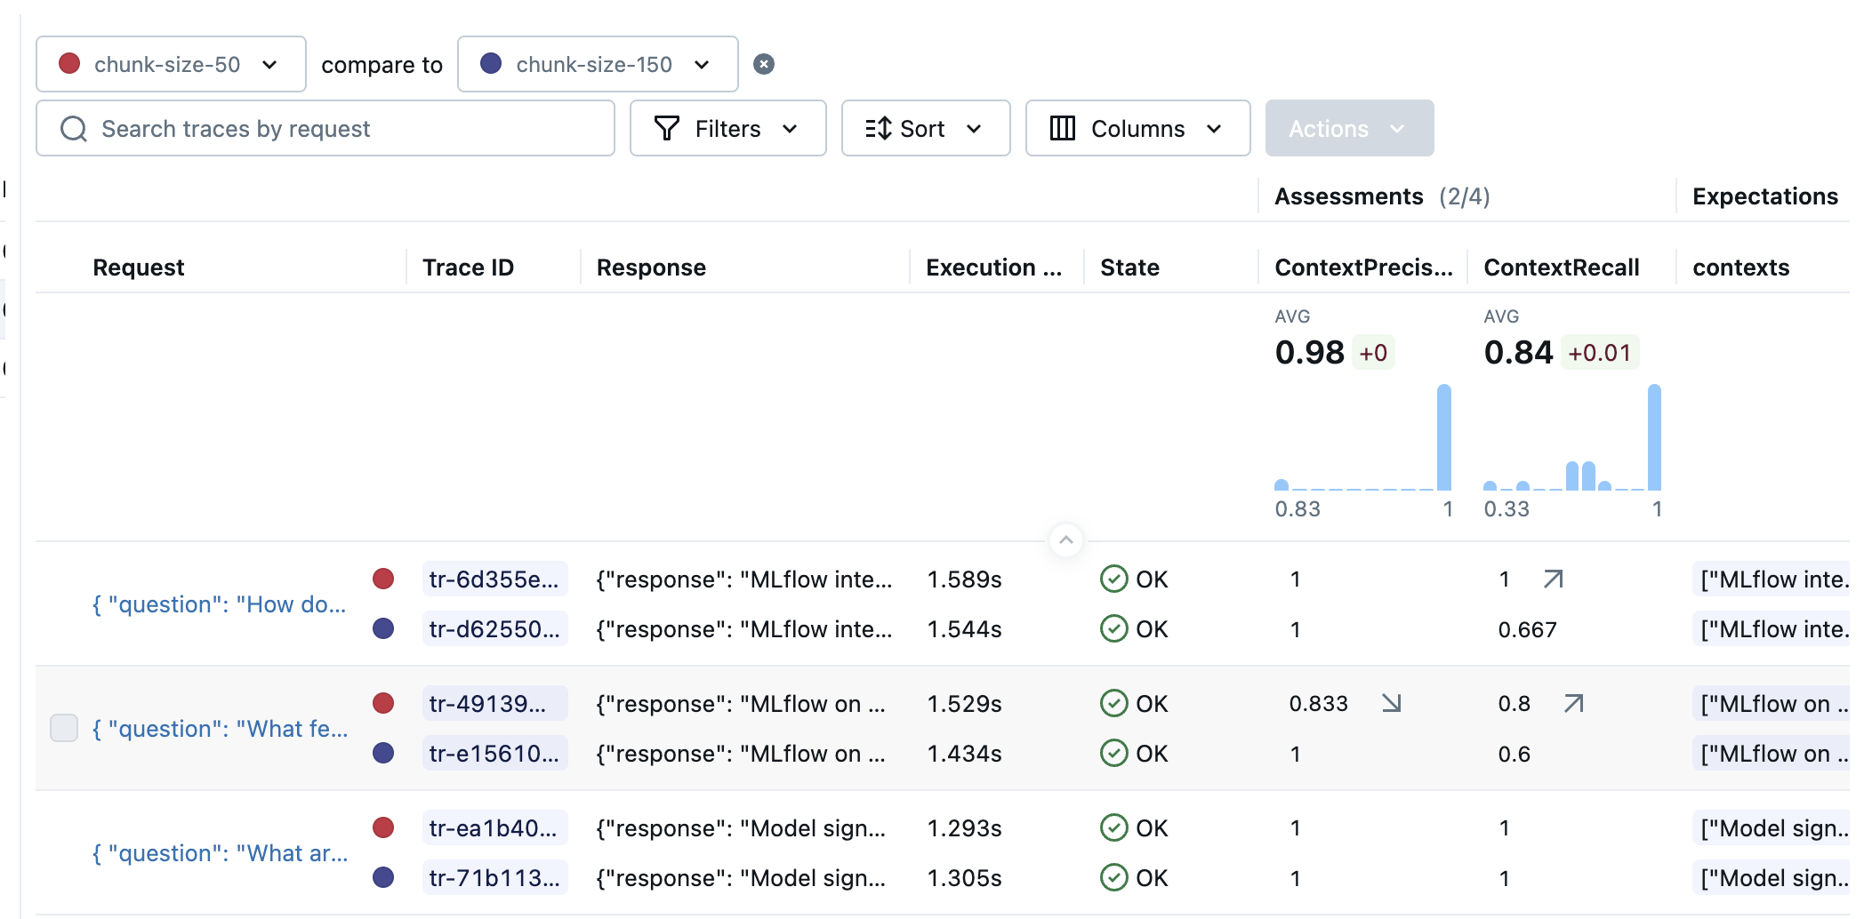The image size is (1864, 919).
Task: Click the "How do..." request link
Action: 219,604
